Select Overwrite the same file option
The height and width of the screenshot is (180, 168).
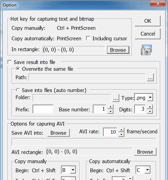(18, 69)
